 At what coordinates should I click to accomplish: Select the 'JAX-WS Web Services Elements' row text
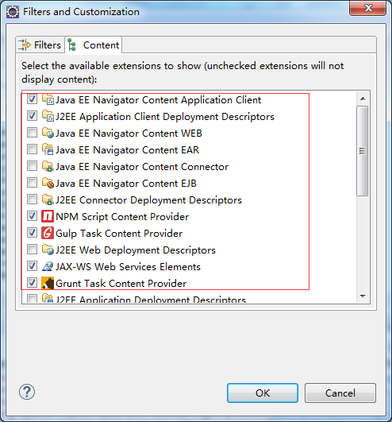(129, 267)
